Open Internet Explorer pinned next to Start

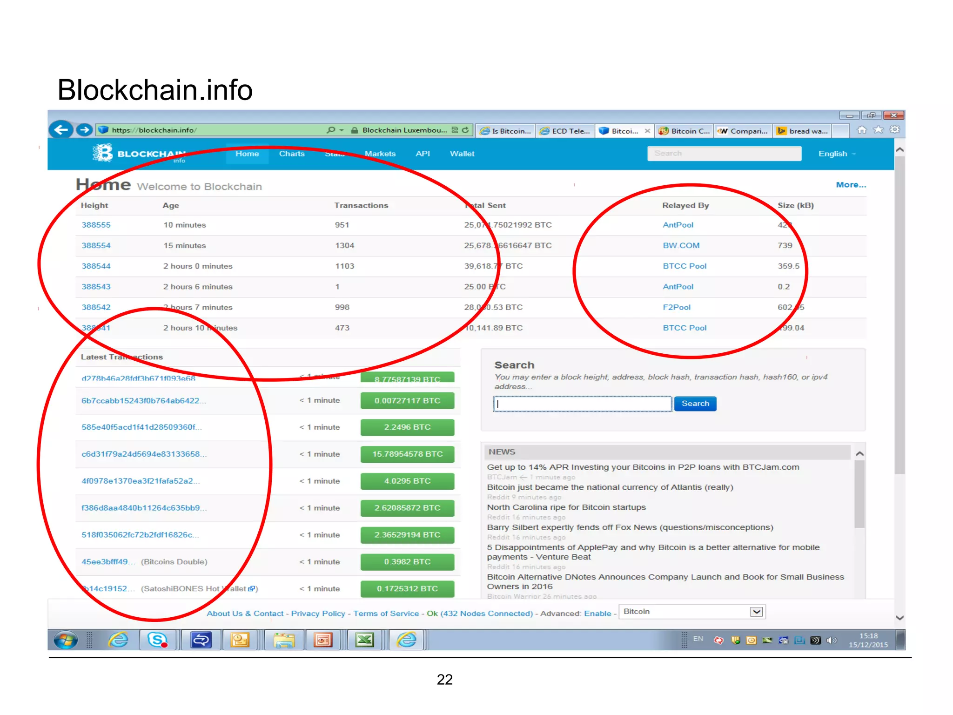coord(118,640)
